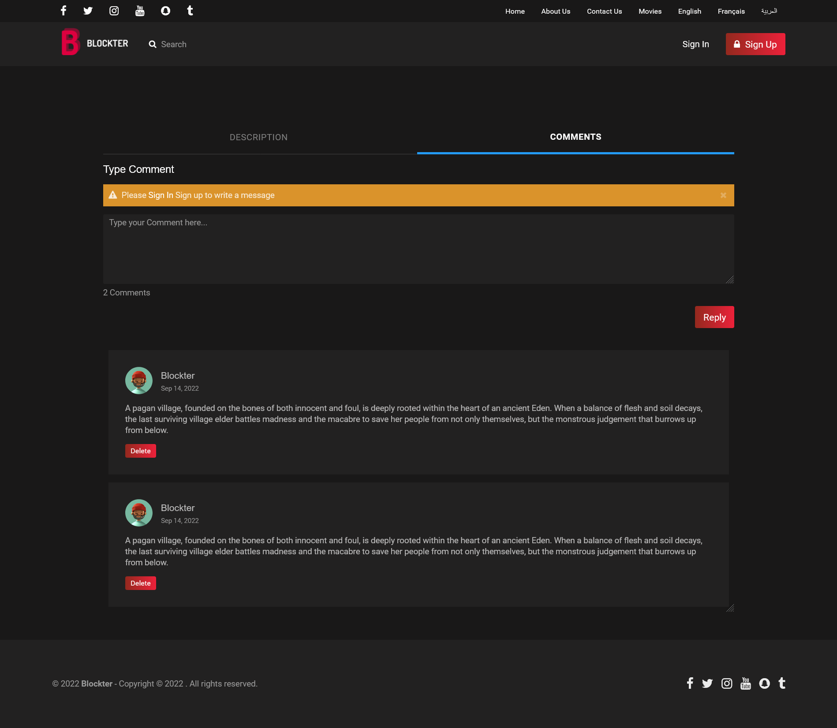The image size is (837, 728).
Task: Select the Comments tab
Action: [575, 137]
